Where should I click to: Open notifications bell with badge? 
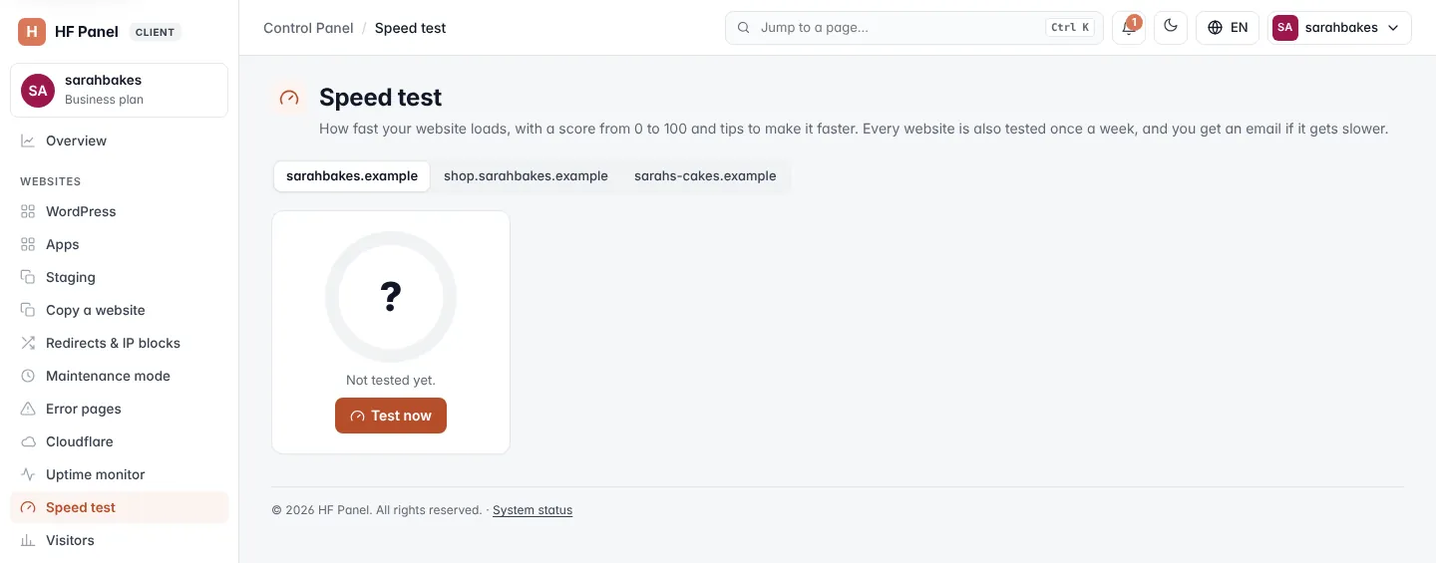1129,28
